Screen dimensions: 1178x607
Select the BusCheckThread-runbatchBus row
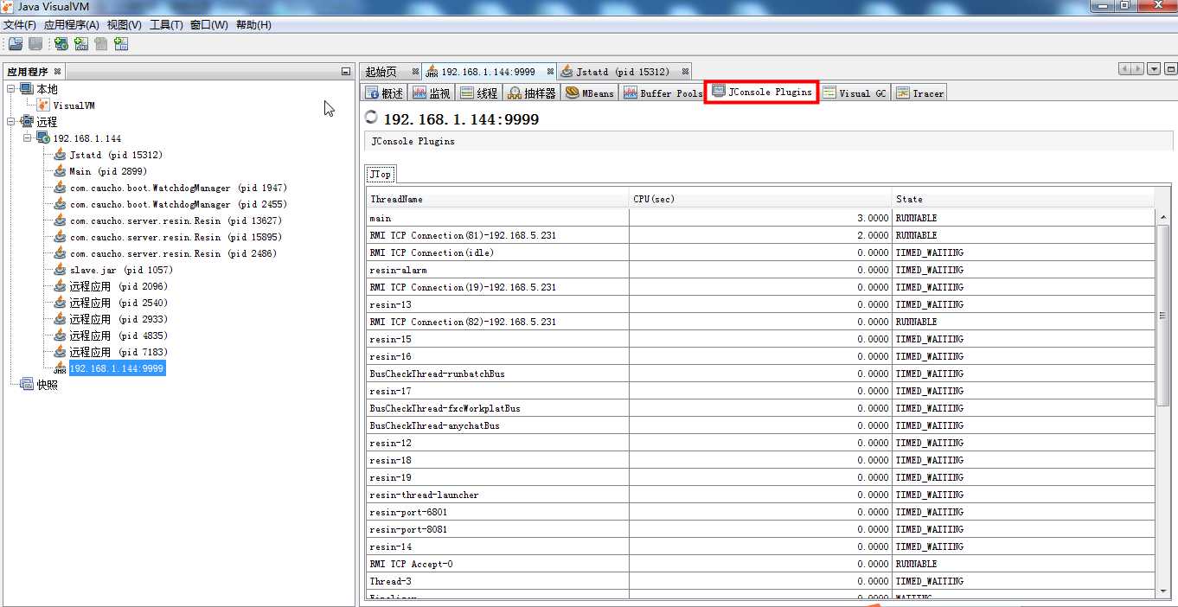pos(760,374)
